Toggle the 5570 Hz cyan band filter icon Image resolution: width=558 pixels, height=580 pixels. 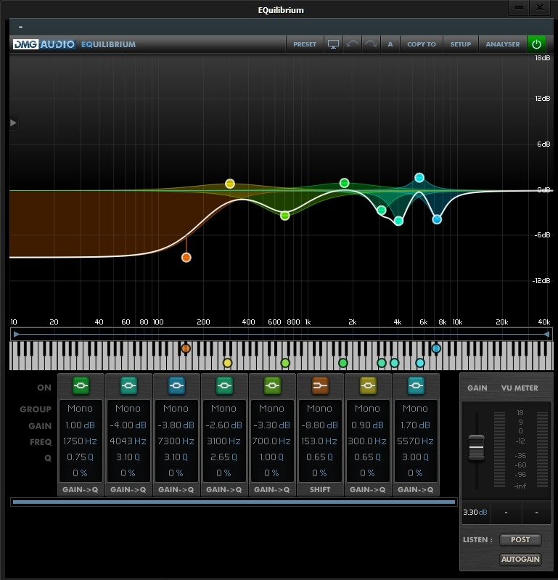[x=416, y=385]
